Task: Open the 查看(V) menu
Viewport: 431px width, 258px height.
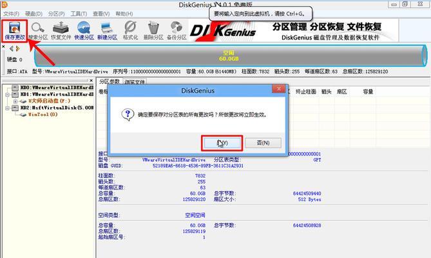Action: coord(101,14)
